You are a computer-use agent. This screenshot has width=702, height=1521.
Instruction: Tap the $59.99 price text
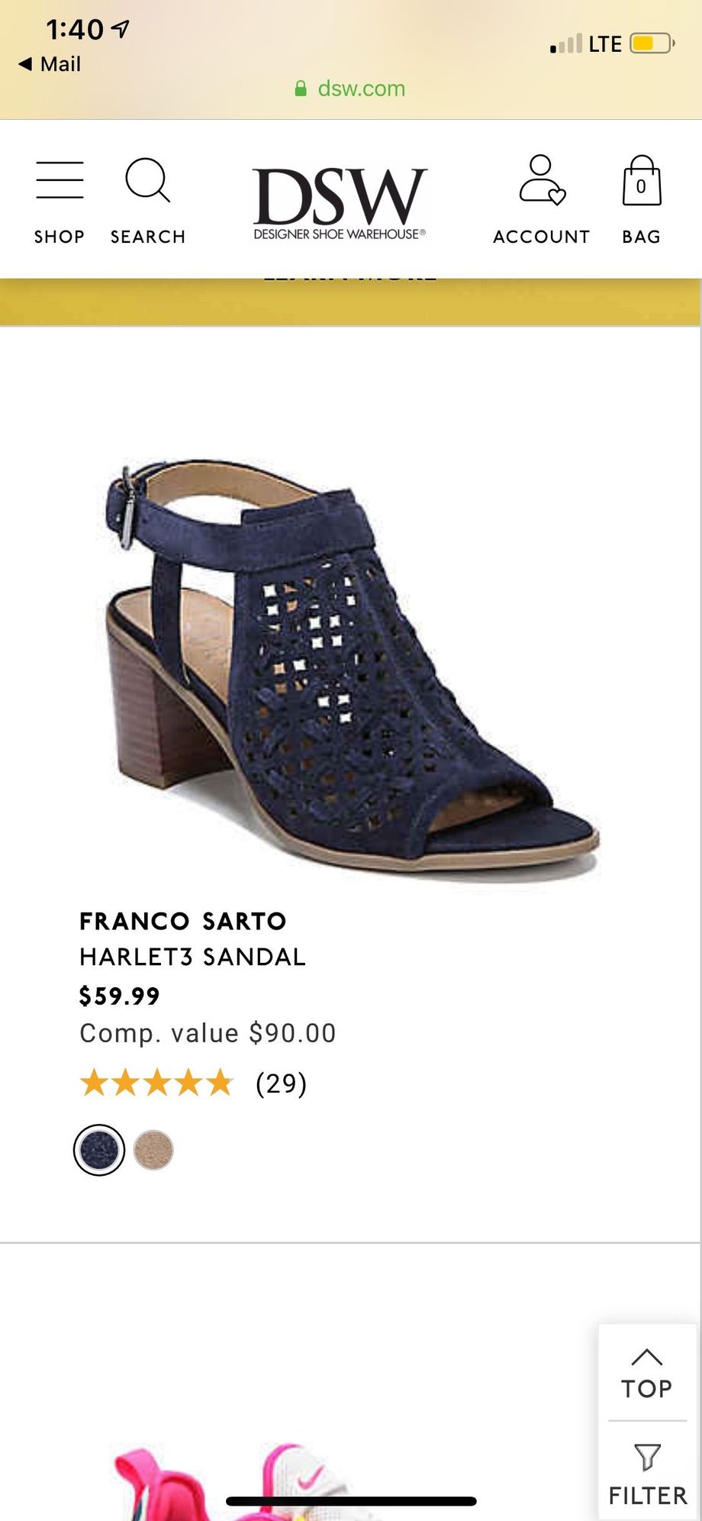(120, 996)
